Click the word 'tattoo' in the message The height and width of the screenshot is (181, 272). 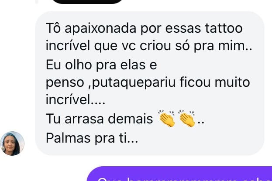coord(224,28)
